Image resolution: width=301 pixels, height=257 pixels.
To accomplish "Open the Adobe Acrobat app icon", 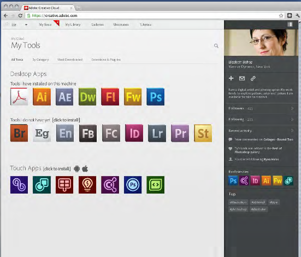I will [19, 97].
